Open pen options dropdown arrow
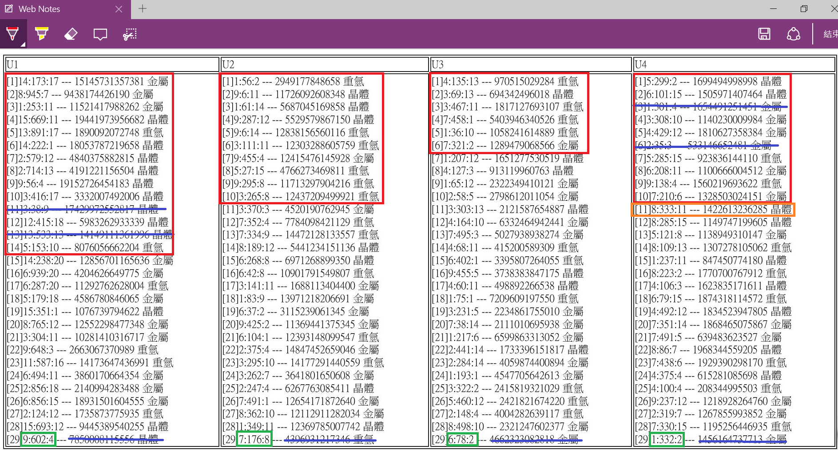 point(23,44)
